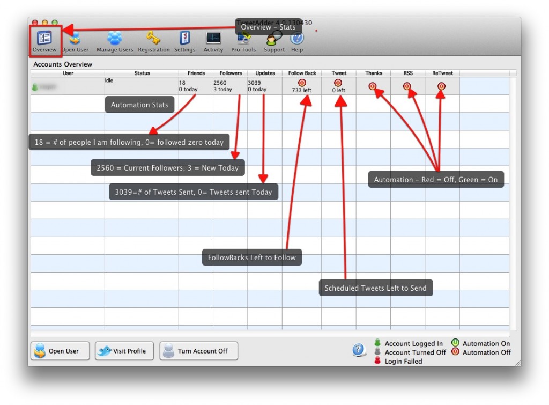Image resolution: width=549 pixels, height=405 pixels.
Task: Click the red Login Failed legend icon
Action: (377, 360)
